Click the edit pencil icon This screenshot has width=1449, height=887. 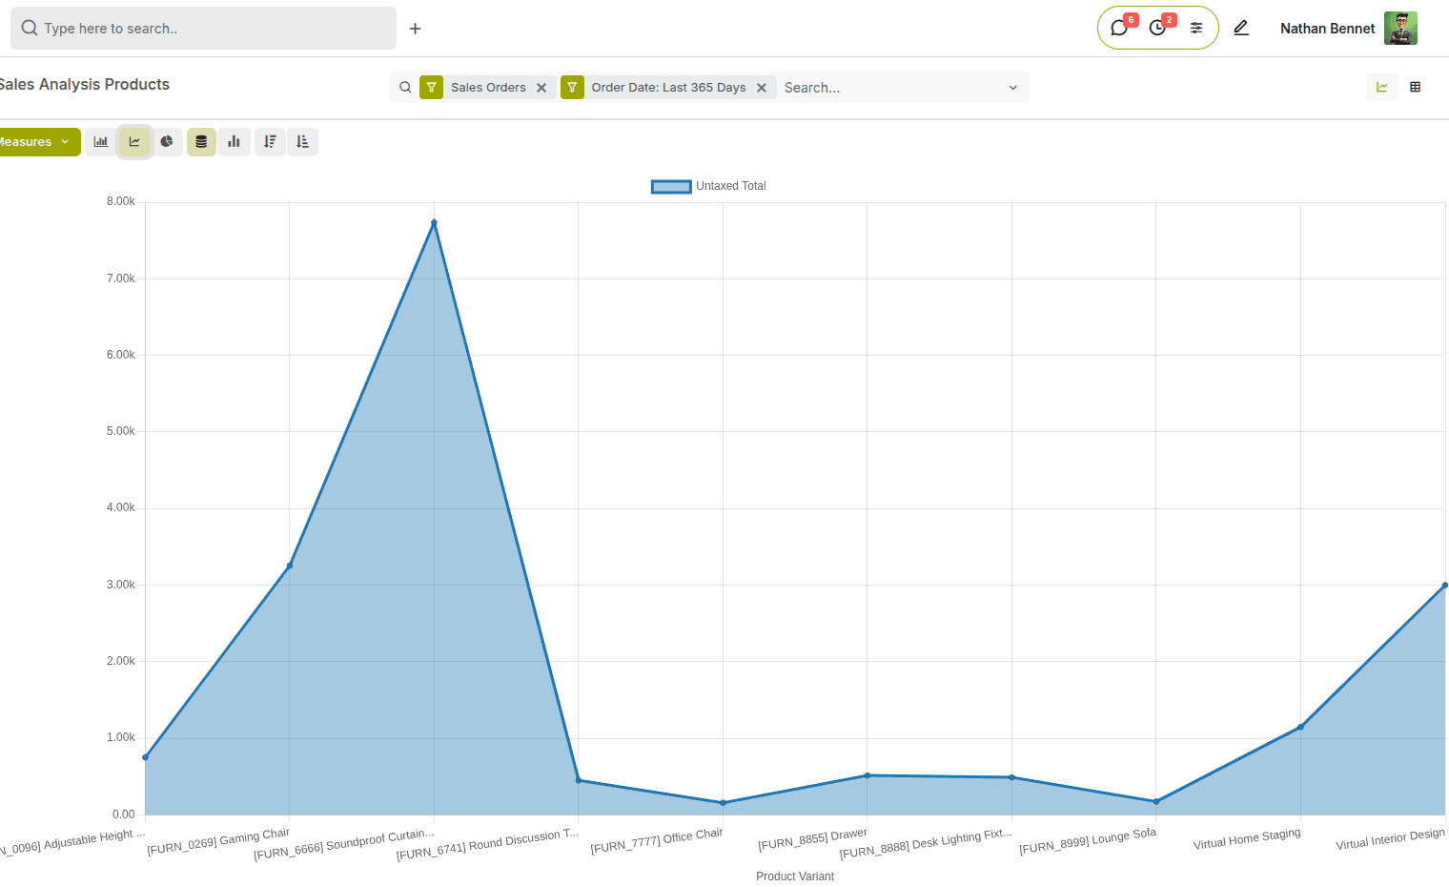(x=1241, y=29)
